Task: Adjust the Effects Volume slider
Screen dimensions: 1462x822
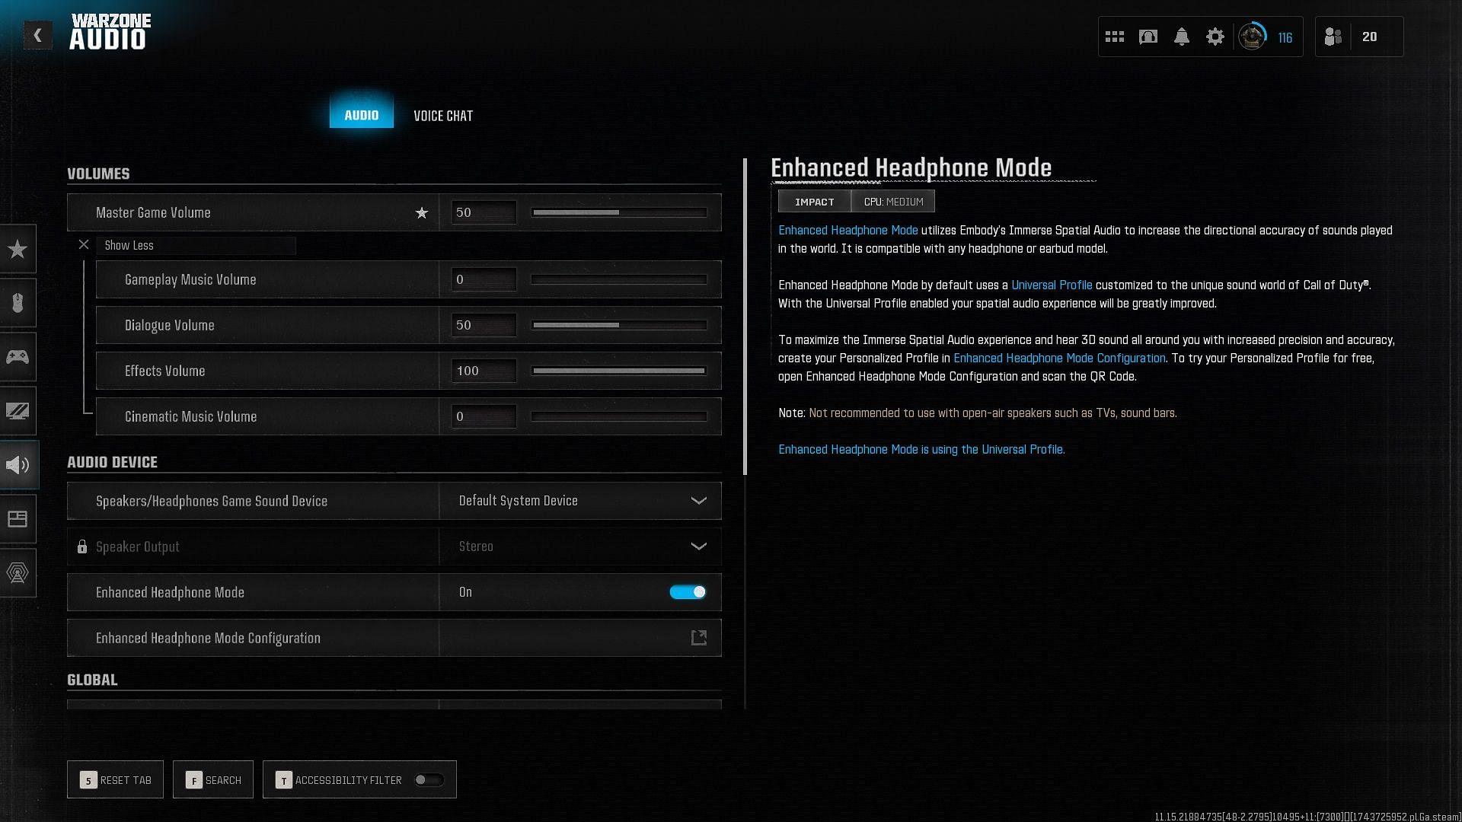Action: pos(619,371)
